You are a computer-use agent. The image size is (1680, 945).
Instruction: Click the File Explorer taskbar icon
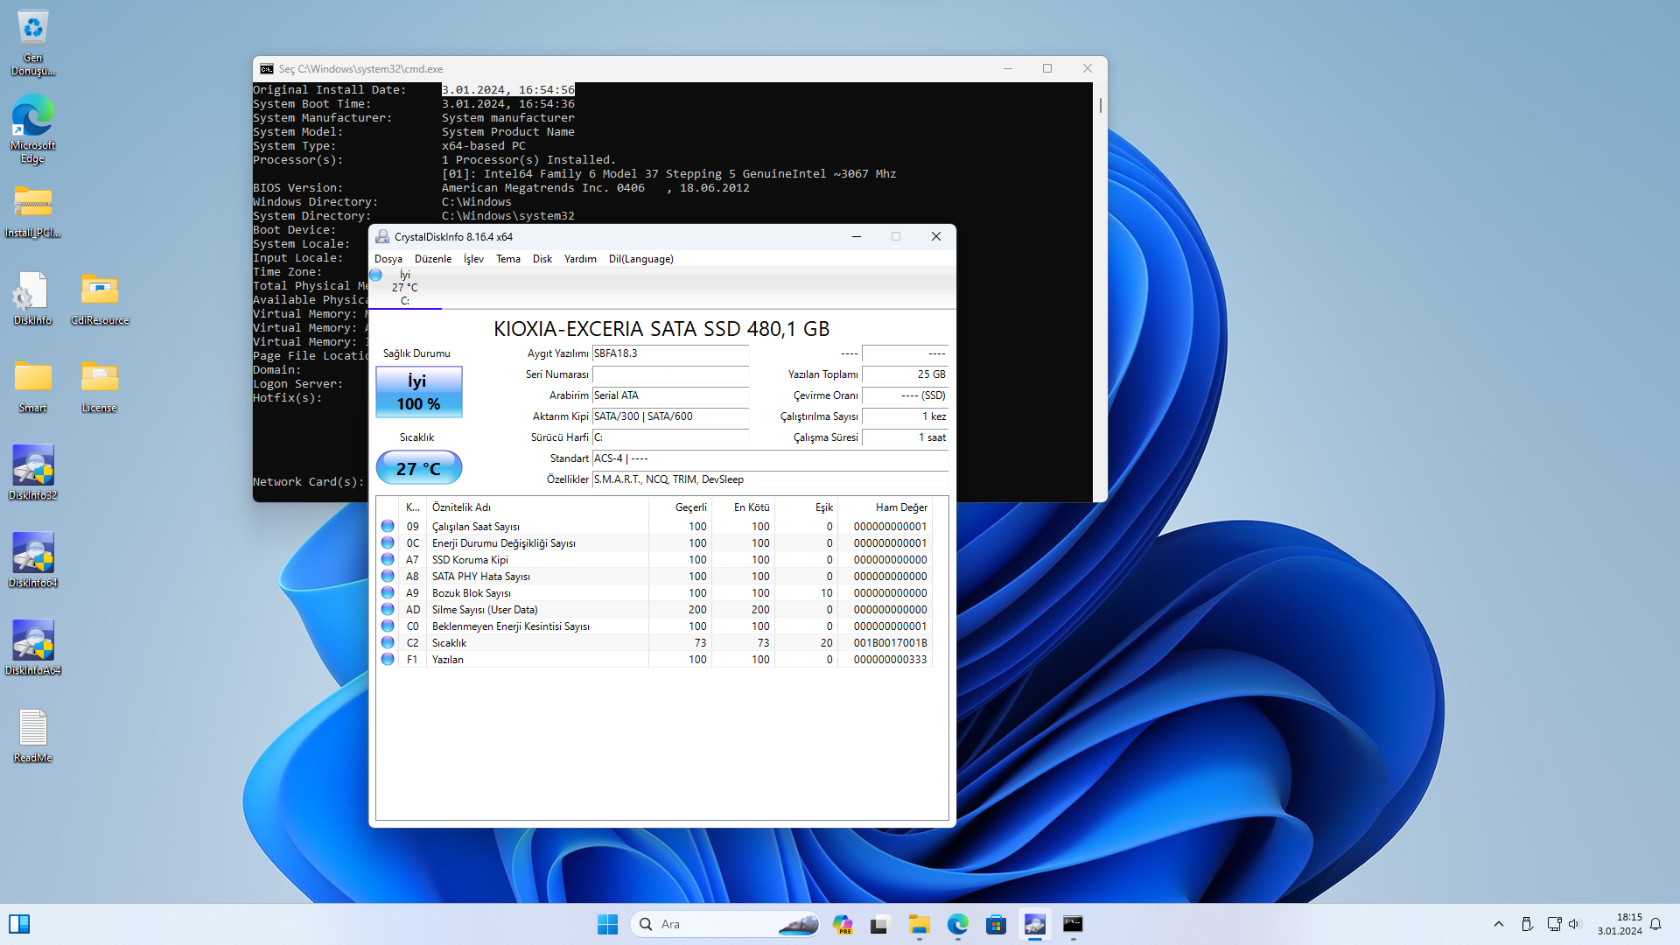pos(919,924)
